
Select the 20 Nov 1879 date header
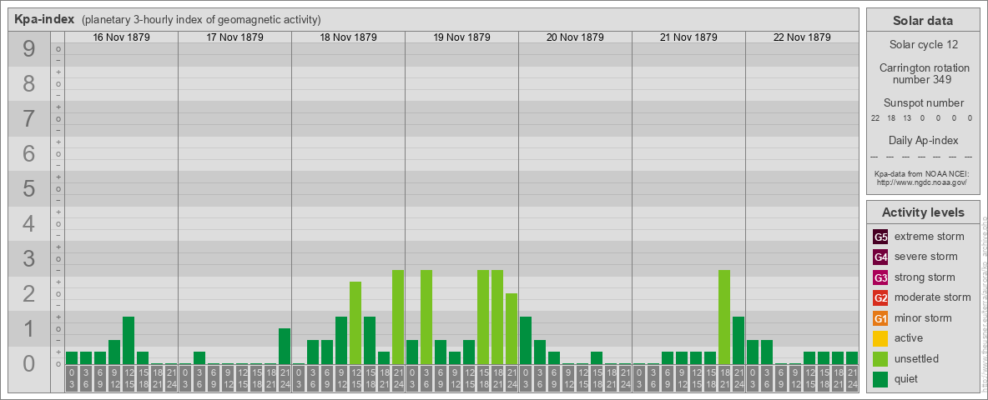575,37
